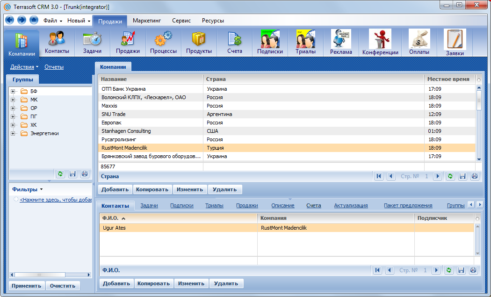Jump to first page of companies grid
The image size is (491, 297).
click(x=379, y=176)
